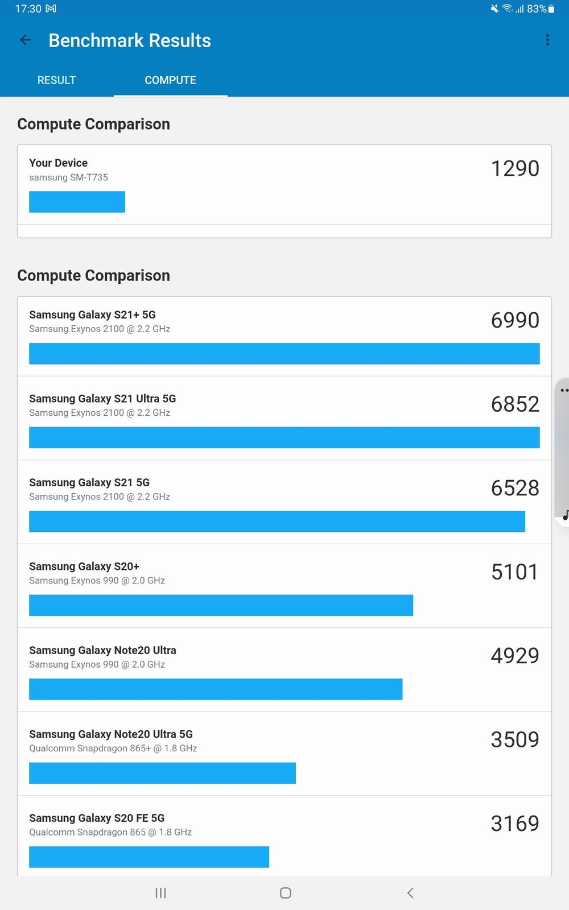The image size is (569, 910).
Task: Tap the samsung SM-T735 device name
Action: point(68,177)
